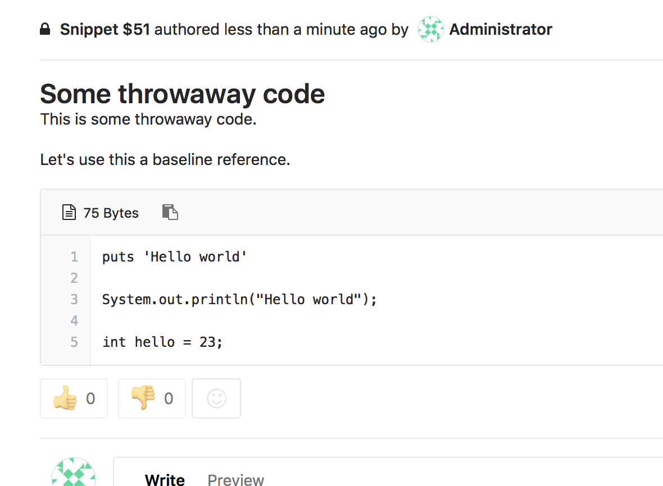Switch to the Preview tab

pyautogui.click(x=236, y=479)
